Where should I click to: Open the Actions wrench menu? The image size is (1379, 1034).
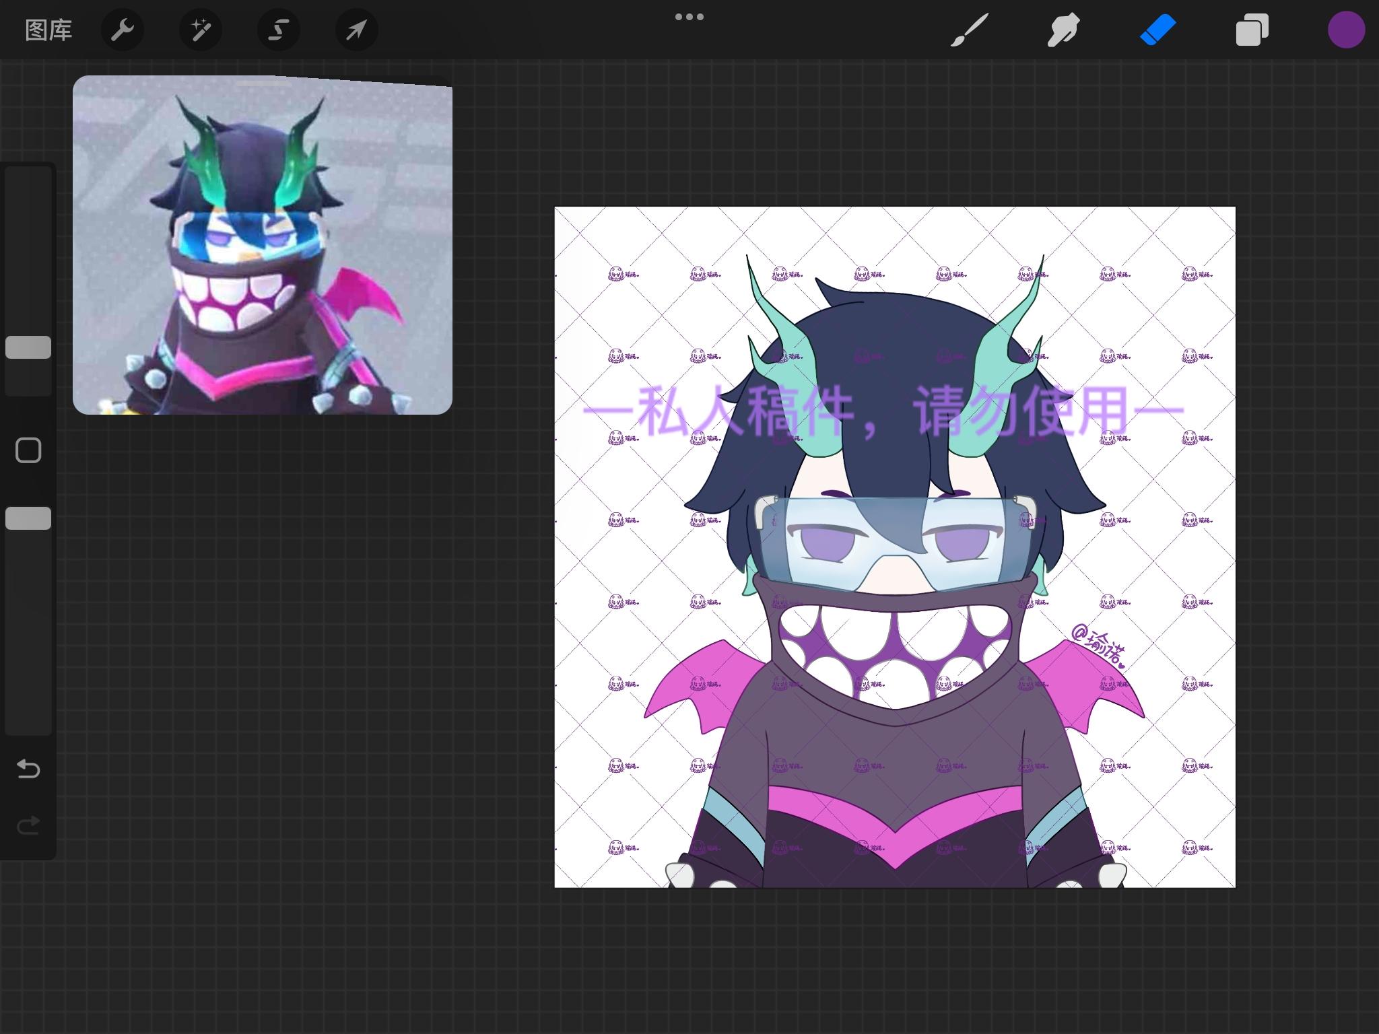point(123,30)
